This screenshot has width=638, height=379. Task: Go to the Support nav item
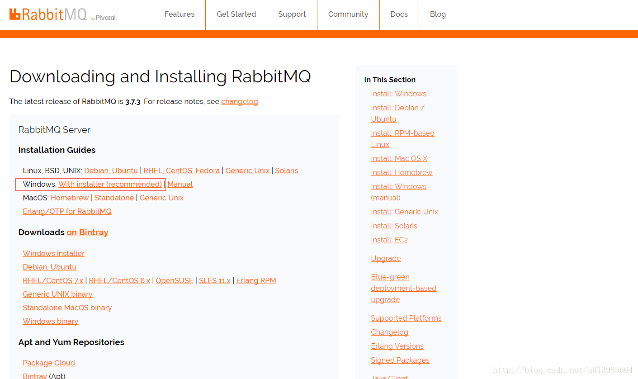[x=292, y=14]
